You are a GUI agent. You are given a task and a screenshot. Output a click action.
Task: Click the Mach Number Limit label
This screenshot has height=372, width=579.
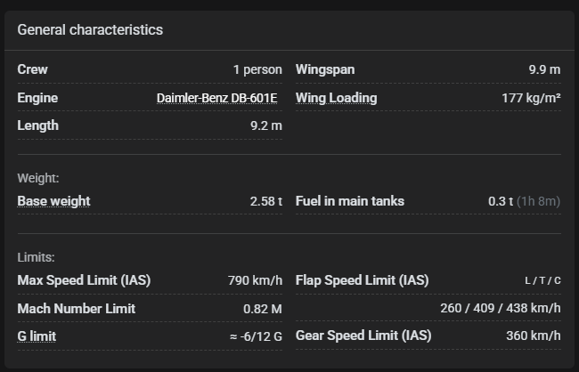(77, 309)
